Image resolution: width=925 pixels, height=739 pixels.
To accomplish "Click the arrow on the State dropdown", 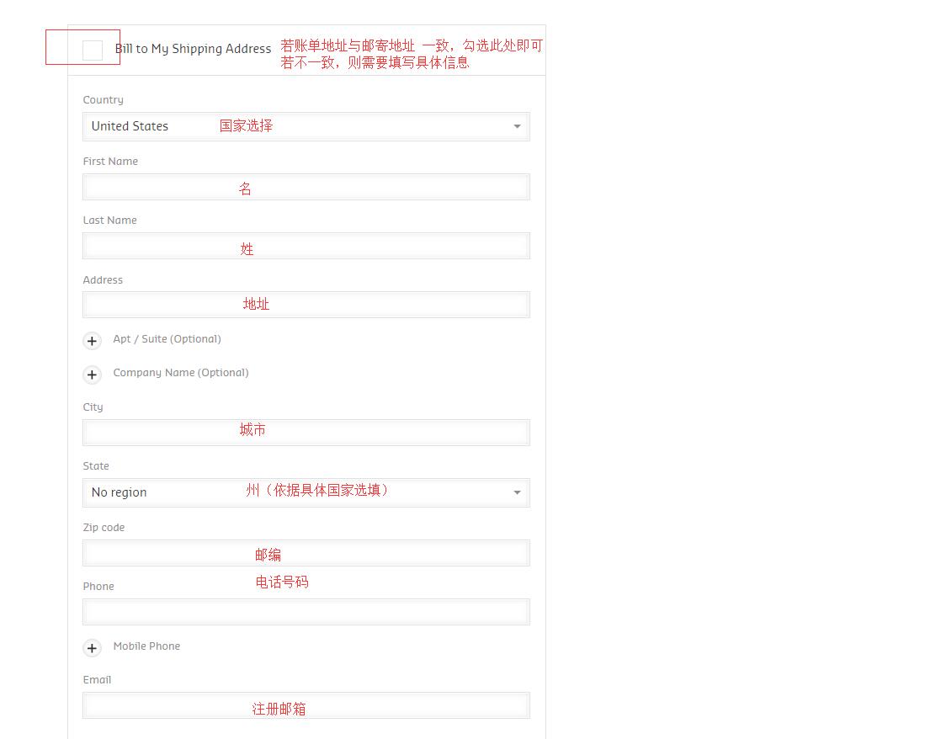I will 517,492.
